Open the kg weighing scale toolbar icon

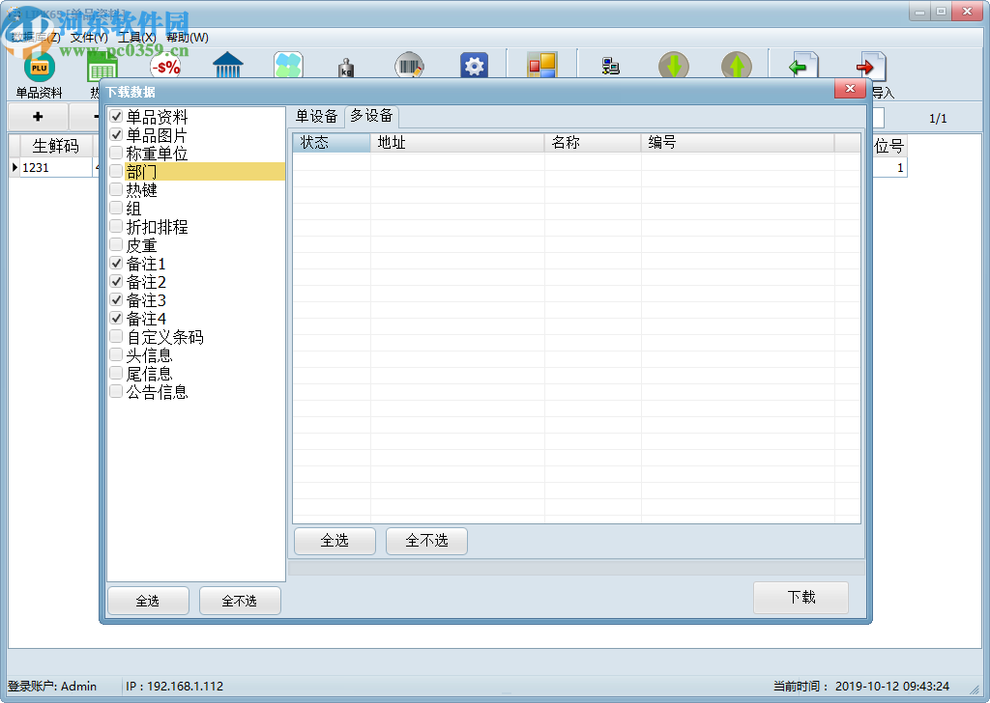click(345, 68)
